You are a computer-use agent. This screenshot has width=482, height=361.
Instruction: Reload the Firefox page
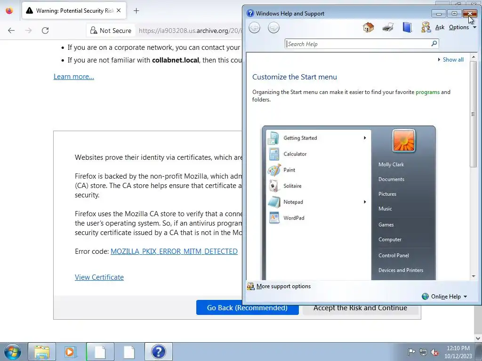point(45,31)
